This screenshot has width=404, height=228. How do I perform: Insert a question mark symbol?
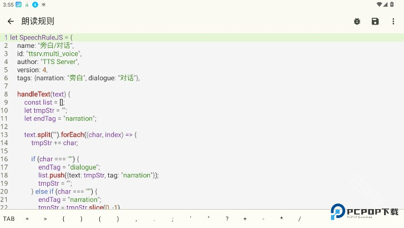pyautogui.click(x=227, y=219)
